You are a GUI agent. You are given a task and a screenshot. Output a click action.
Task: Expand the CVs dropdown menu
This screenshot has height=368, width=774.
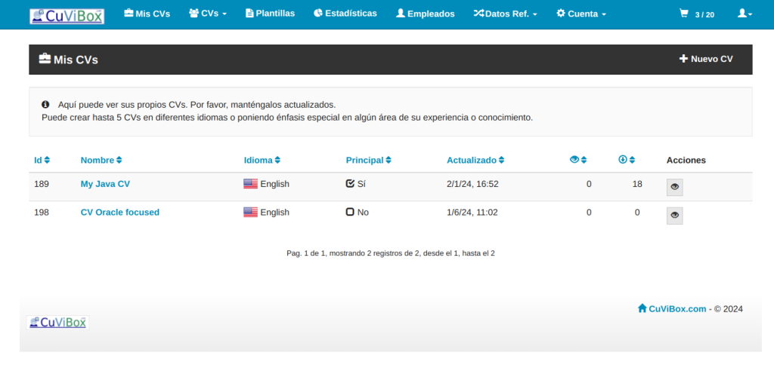(x=208, y=14)
